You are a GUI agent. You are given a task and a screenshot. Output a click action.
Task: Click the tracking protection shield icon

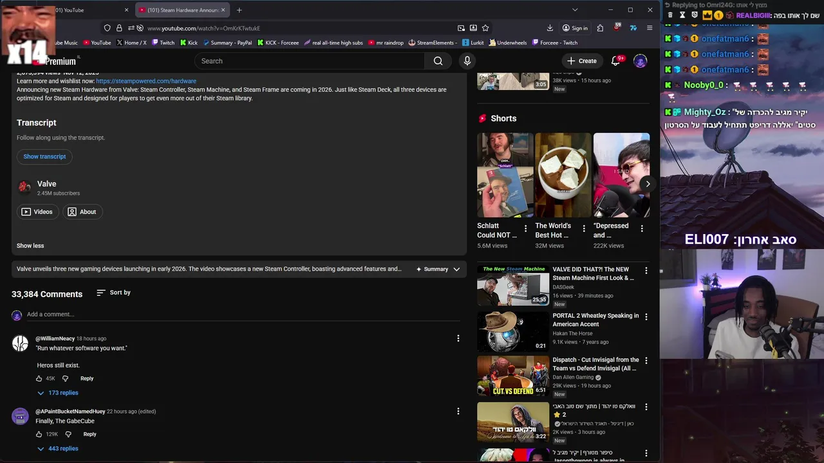point(108,28)
